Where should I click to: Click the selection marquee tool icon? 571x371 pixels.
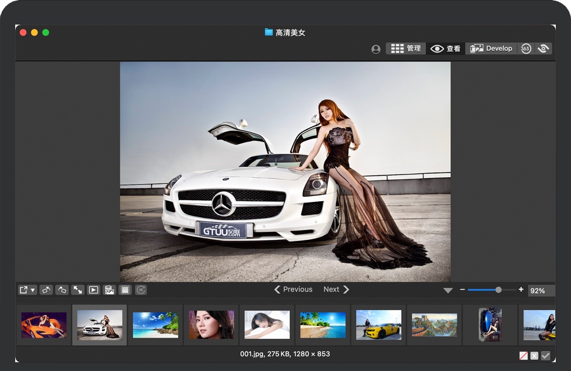pos(125,290)
